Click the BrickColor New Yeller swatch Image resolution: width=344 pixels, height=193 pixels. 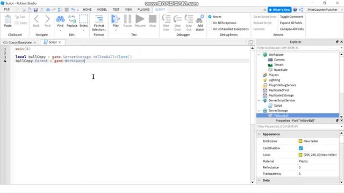click(x=300, y=141)
